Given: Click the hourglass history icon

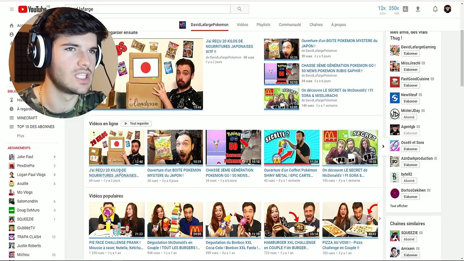Looking at the screenshot, I should coord(12,100).
